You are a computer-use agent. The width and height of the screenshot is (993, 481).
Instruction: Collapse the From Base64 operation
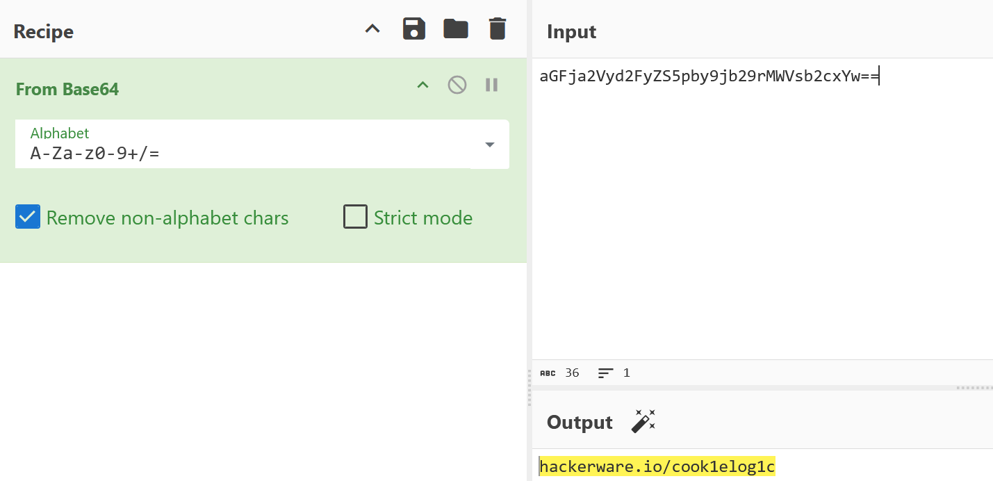(422, 85)
